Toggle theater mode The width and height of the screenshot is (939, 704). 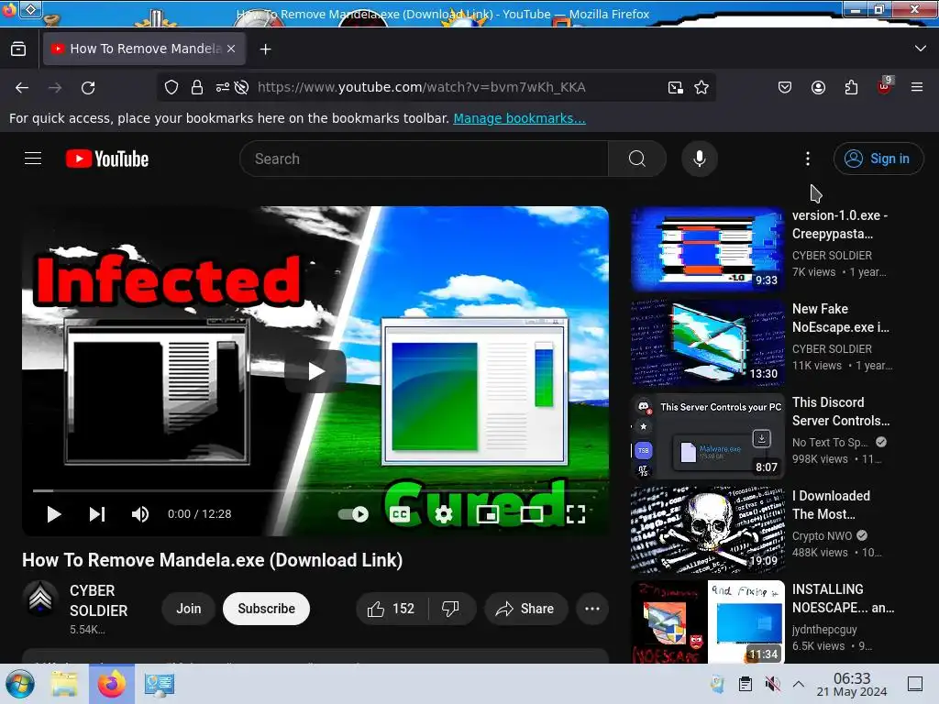point(531,514)
